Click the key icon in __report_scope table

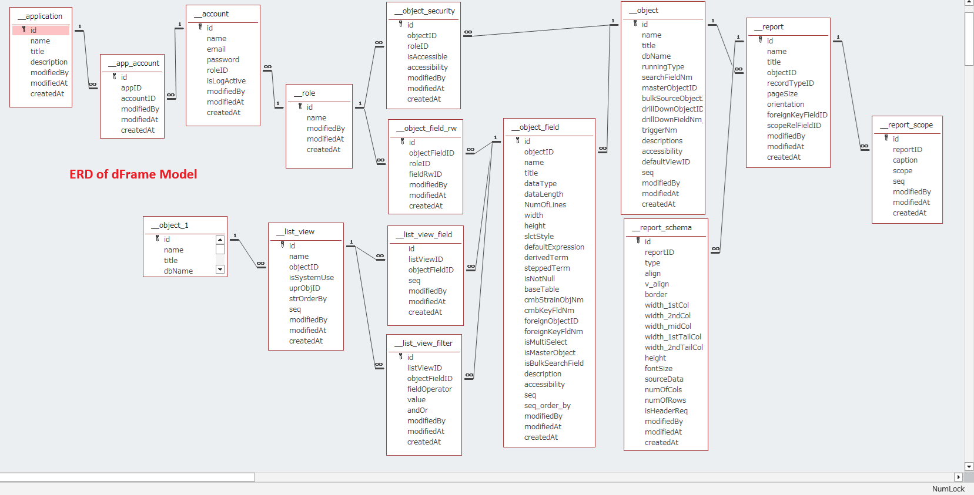pyautogui.click(x=886, y=138)
